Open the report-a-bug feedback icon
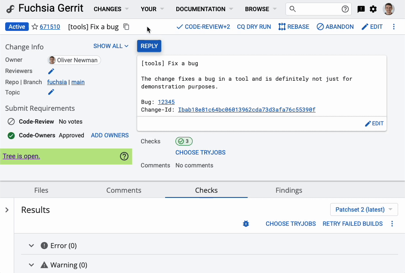 pyautogui.click(x=361, y=9)
